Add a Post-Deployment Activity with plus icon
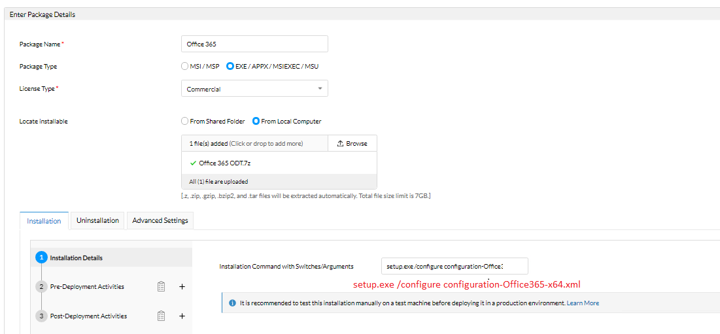 (182, 316)
